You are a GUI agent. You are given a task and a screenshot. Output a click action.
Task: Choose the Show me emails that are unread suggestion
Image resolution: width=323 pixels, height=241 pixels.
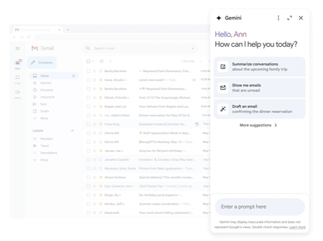tap(259, 88)
